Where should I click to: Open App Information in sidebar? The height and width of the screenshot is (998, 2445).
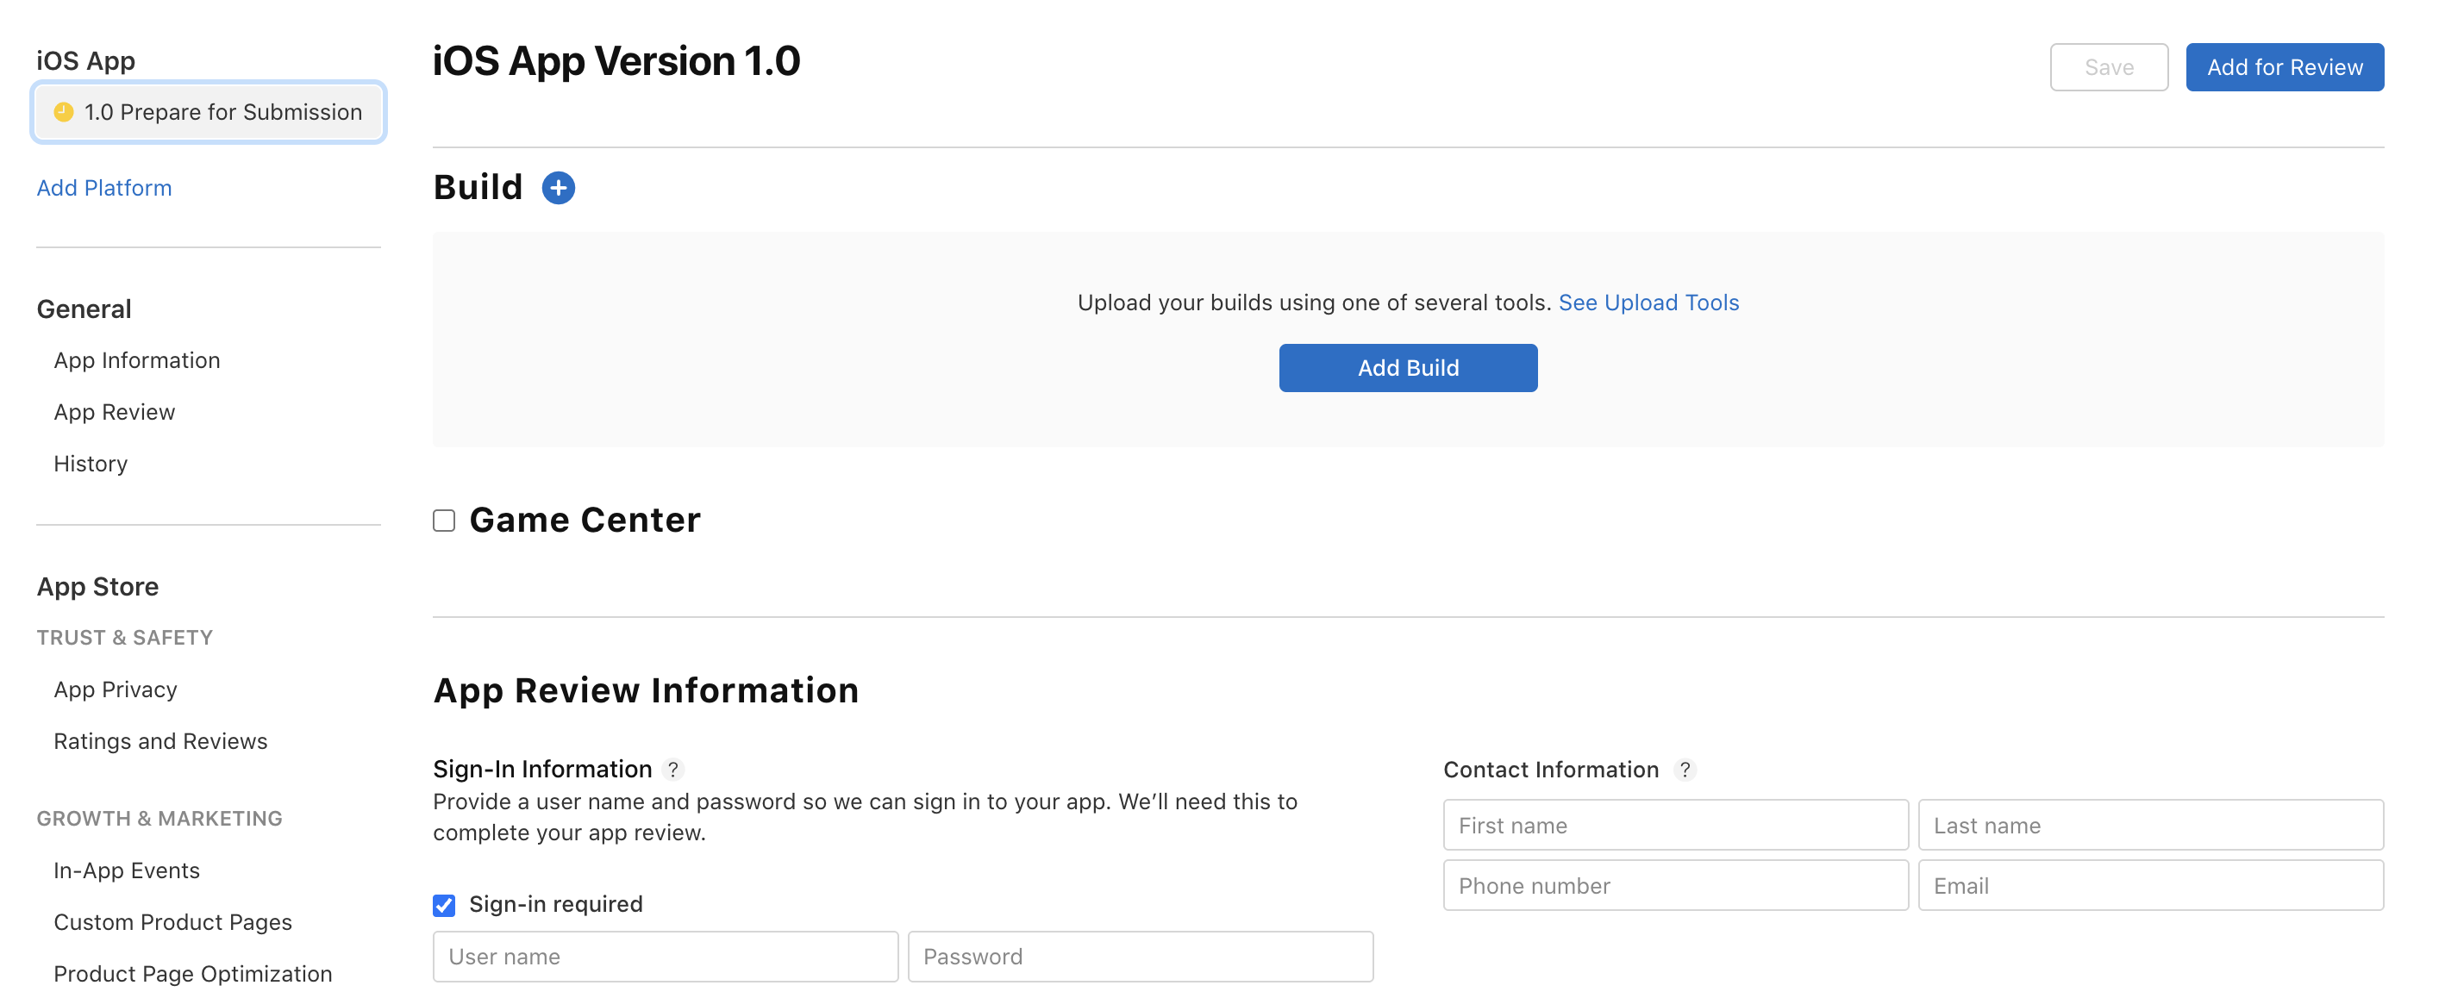tap(137, 360)
